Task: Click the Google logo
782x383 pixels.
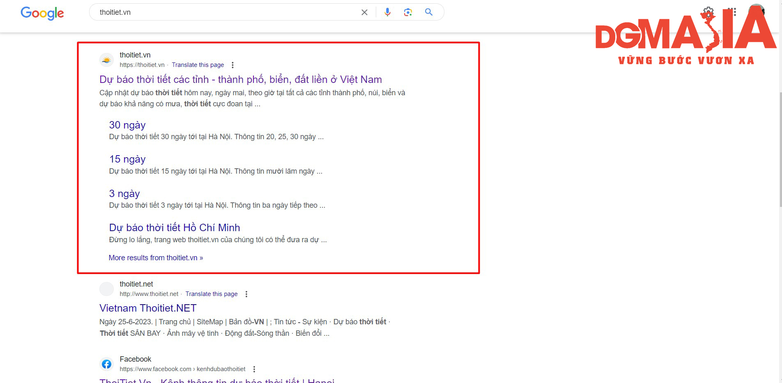Action: [42, 13]
